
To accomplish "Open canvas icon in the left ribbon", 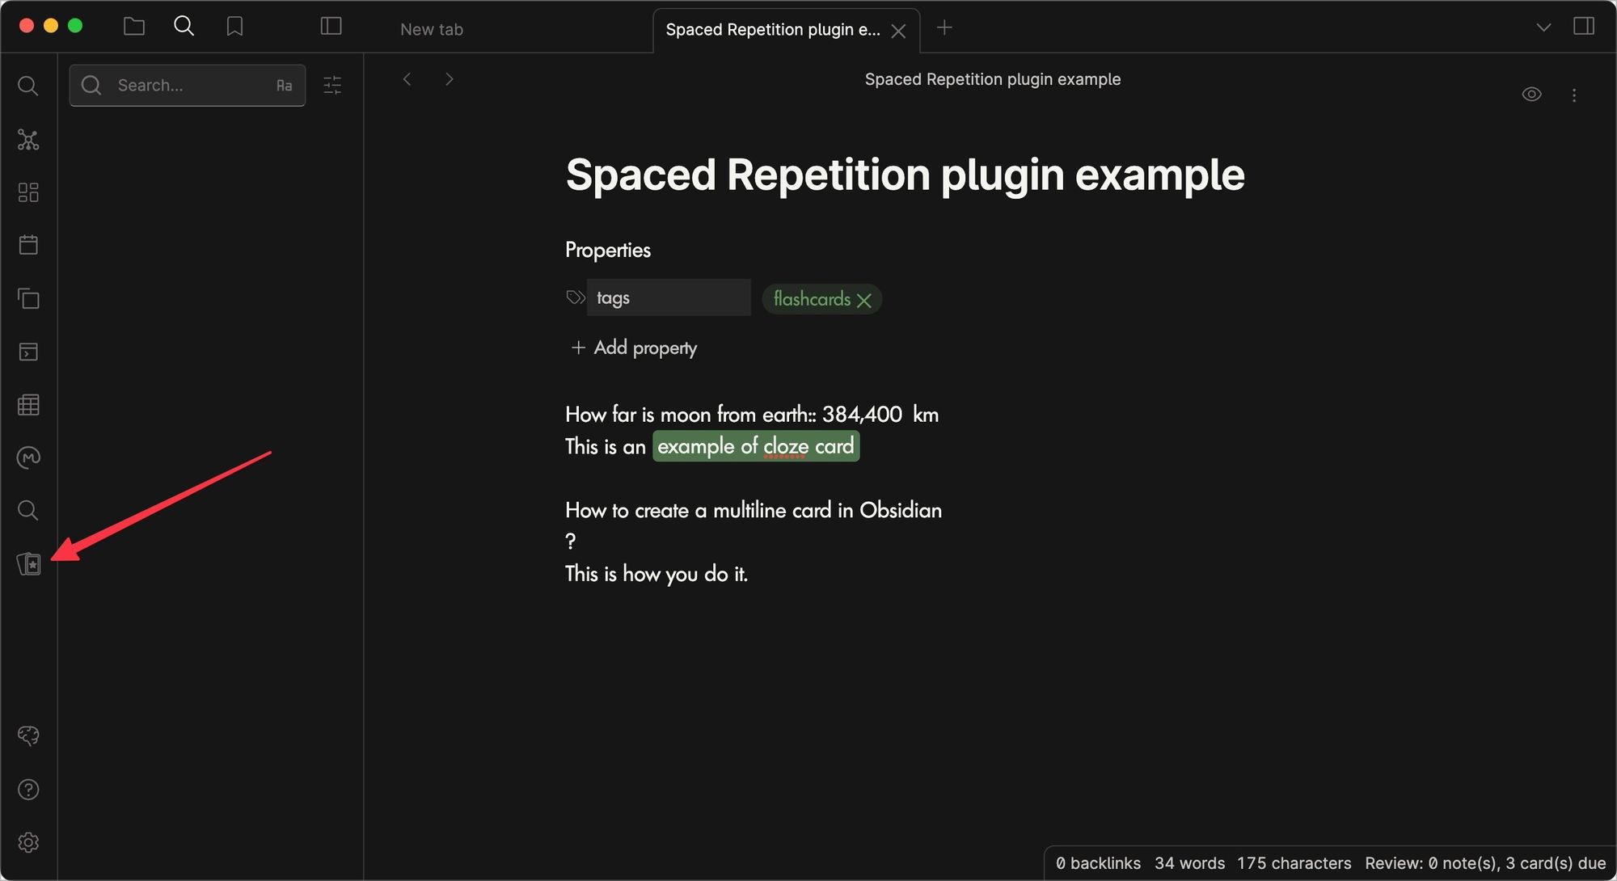I will pyautogui.click(x=28, y=192).
